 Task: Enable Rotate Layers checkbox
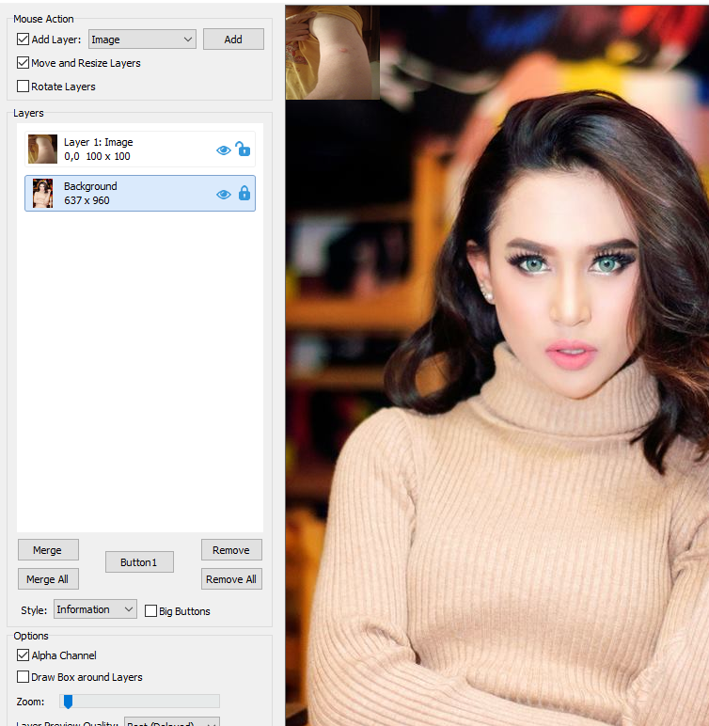click(23, 87)
